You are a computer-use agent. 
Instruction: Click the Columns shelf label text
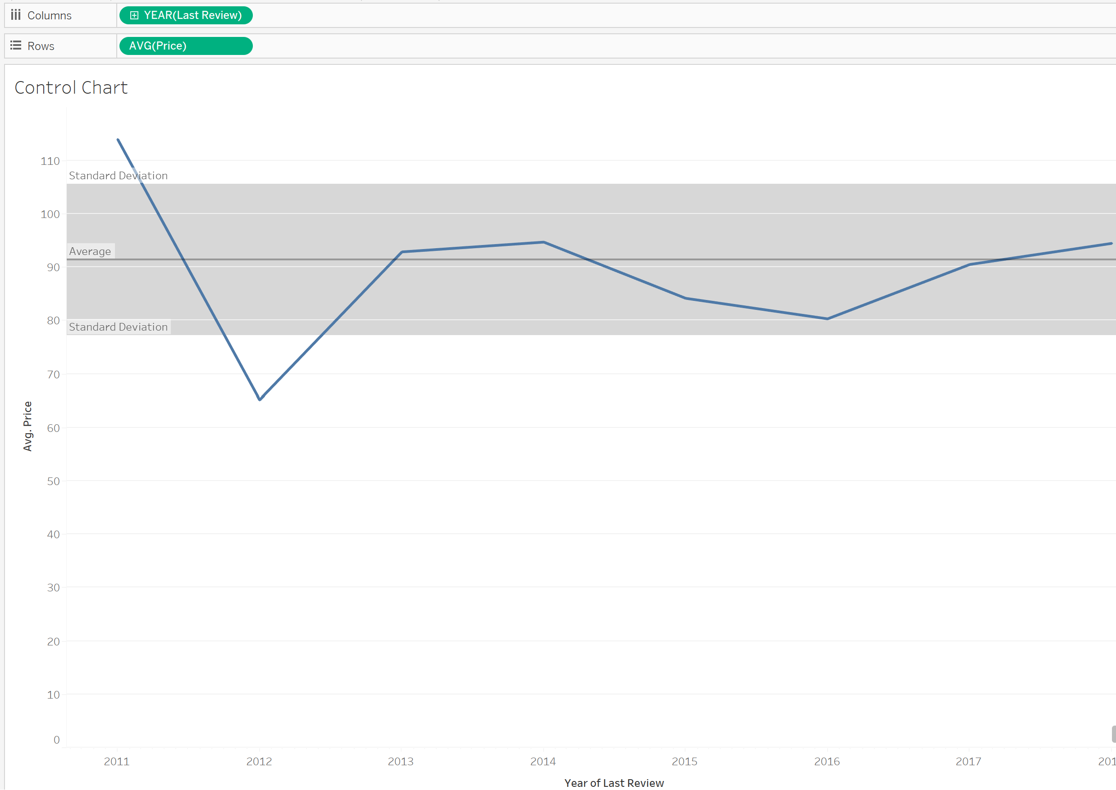(49, 16)
